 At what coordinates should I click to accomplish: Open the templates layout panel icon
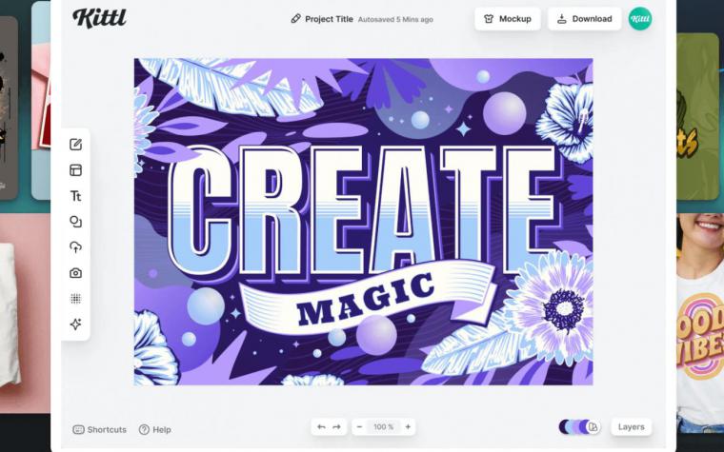(75, 170)
